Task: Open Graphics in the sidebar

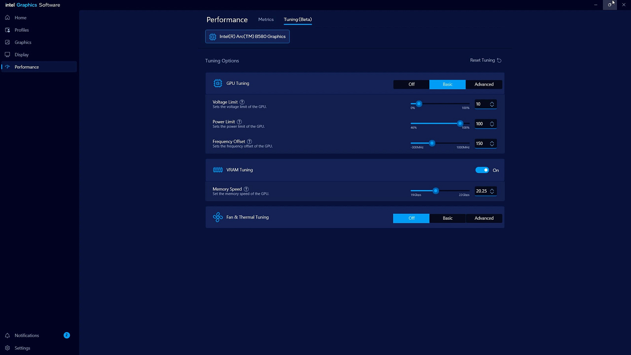Action: tap(39, 42)
